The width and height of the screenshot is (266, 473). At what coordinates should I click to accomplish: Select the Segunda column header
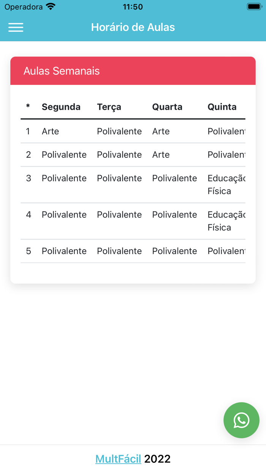tap(61, 107)
